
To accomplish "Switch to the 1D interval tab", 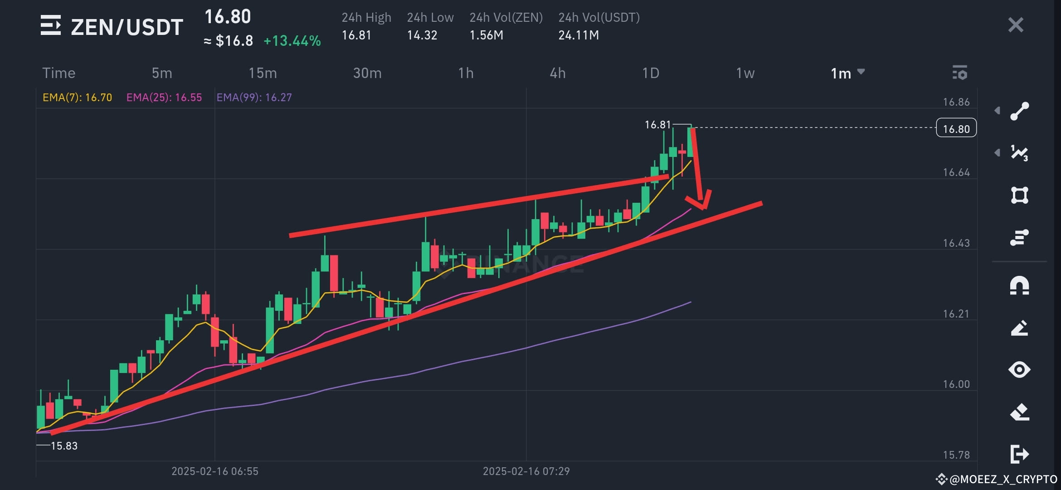I will pyautogui.click(x=651, y=73).
